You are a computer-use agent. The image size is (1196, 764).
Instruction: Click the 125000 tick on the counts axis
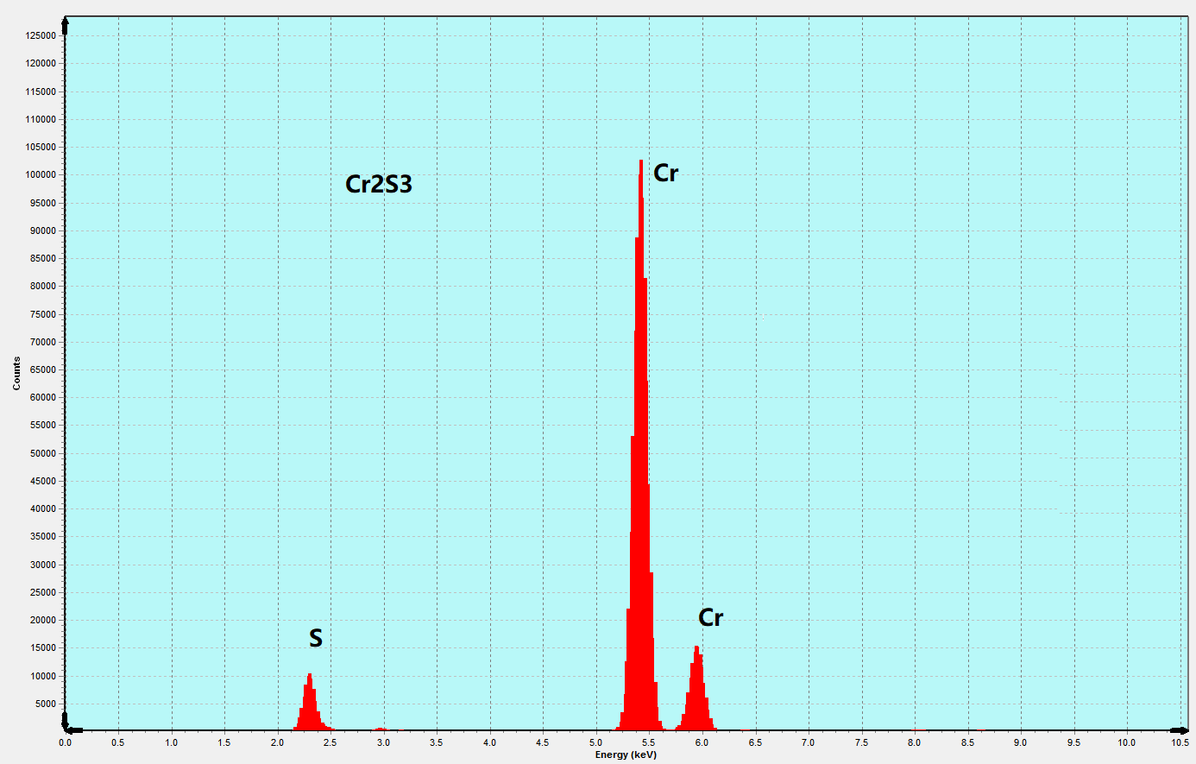(x=41, y=35)
